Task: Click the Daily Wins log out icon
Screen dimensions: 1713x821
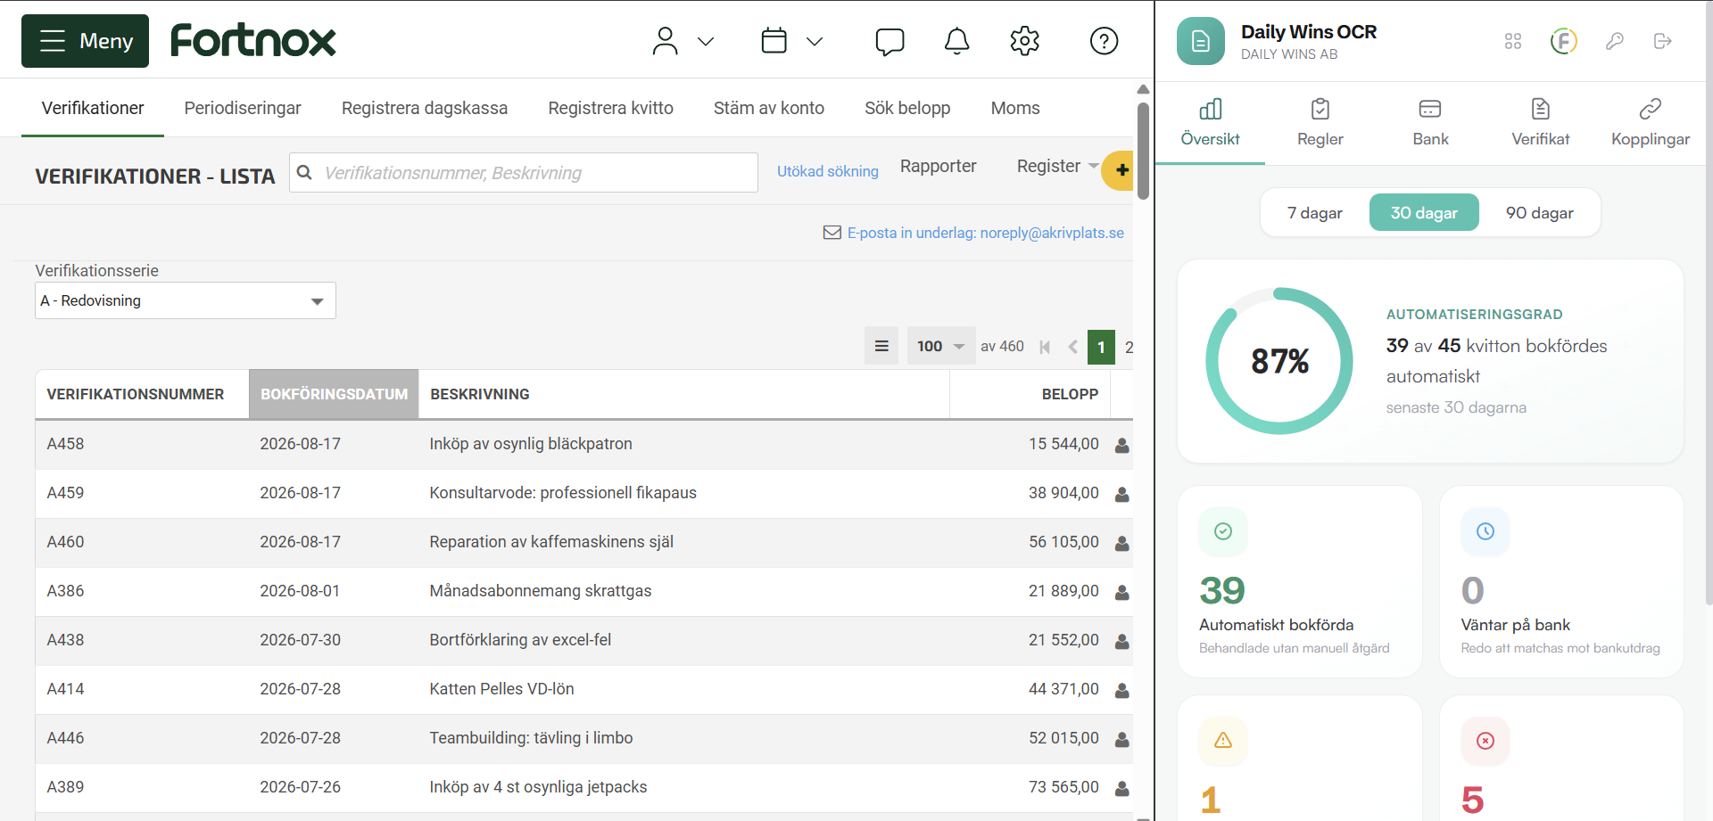Action: point(1662,41)
